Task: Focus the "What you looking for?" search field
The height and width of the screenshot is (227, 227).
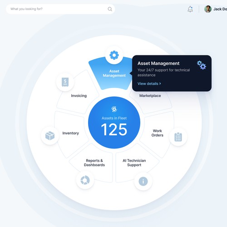Action: pos(60,9)
